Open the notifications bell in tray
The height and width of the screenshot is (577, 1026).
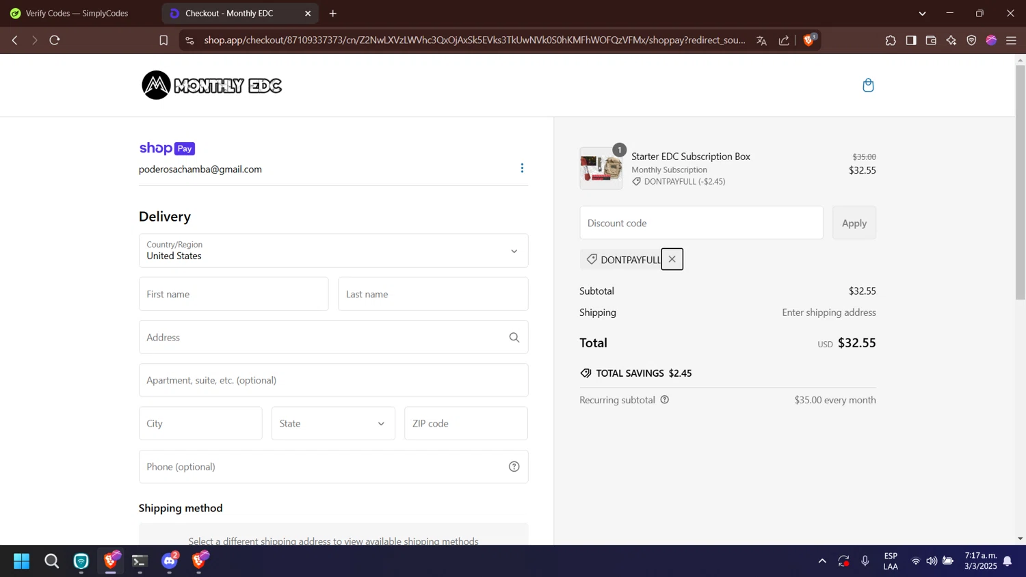1008,561
